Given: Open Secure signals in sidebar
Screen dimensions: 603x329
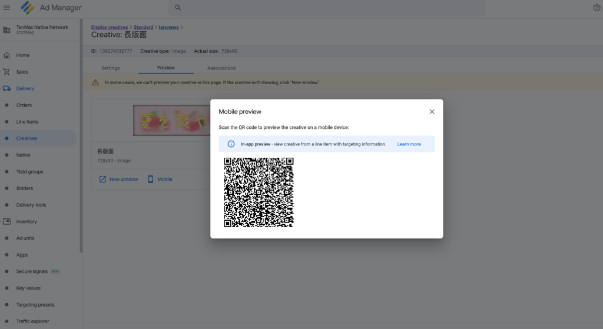Looking at the screenshot, I should pyautogui.click(x=32, y=271).
